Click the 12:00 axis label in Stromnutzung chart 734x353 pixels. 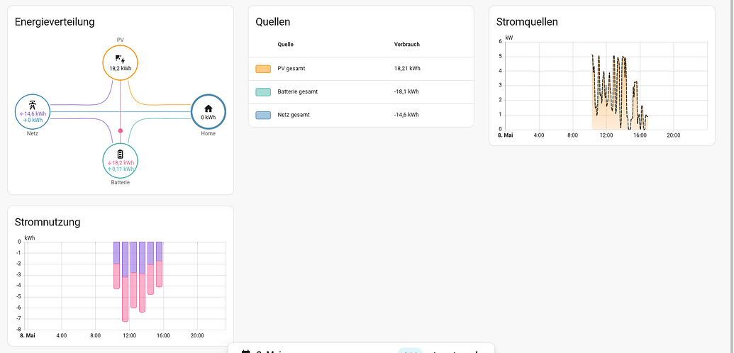[x=130, y=336]
